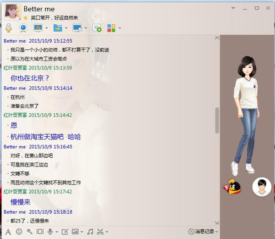
Task: Click the send file folder icon
Action: [x=58, y=28]
